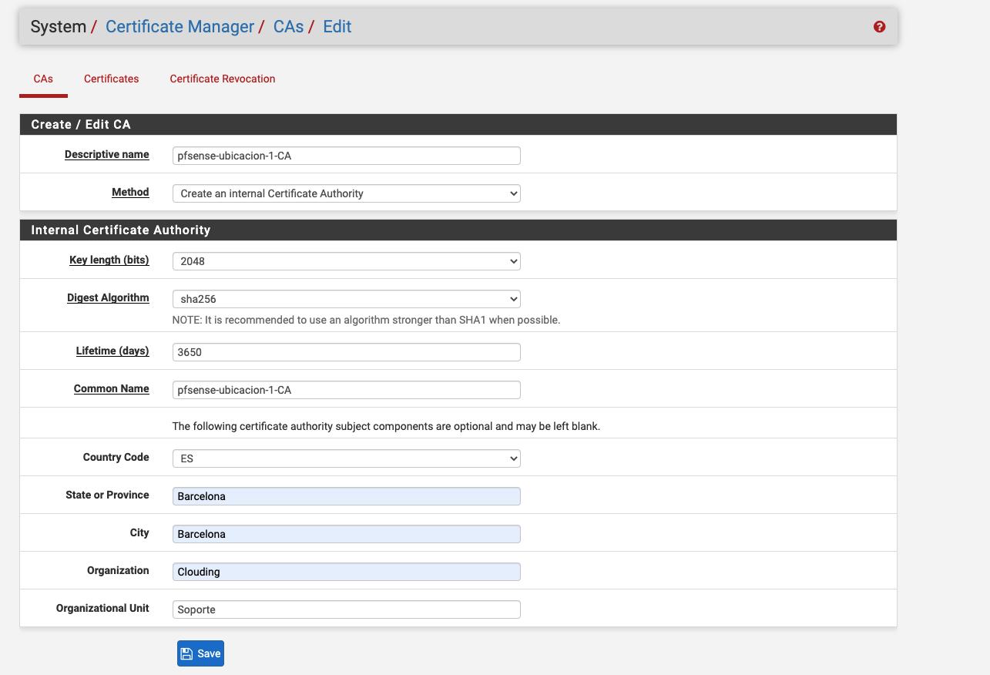Save the certificate authority settings
This screenshot has height=675, width=990.
(200, 653)
